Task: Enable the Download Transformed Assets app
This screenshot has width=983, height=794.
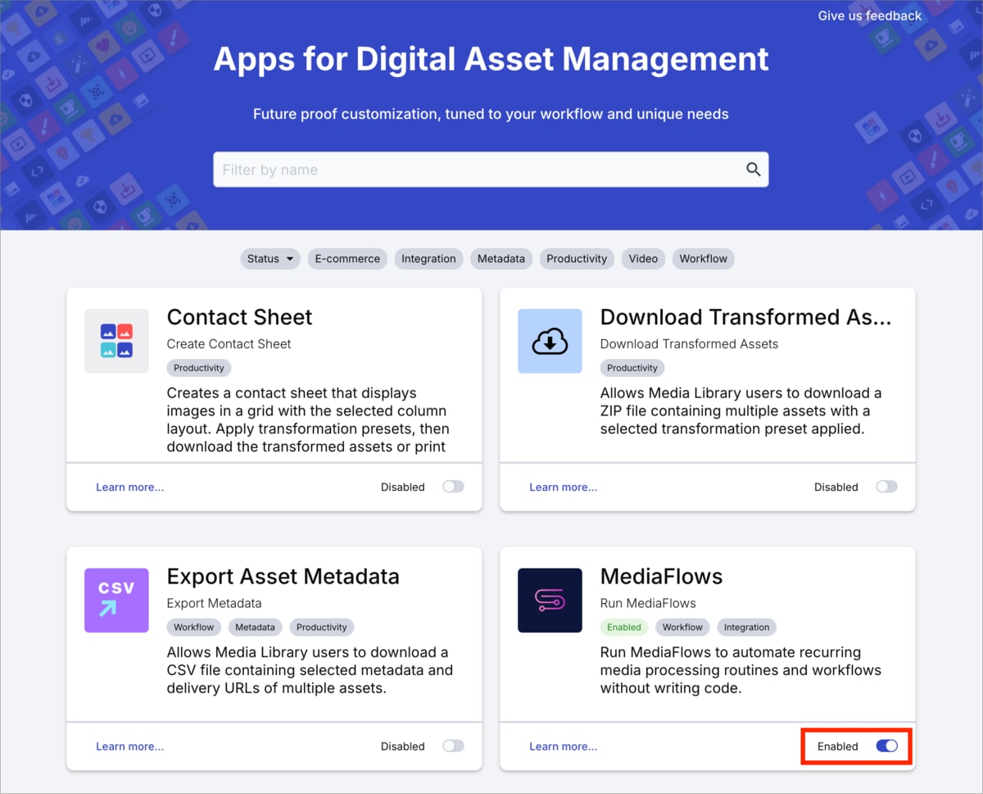Action: tap(886, 486)
